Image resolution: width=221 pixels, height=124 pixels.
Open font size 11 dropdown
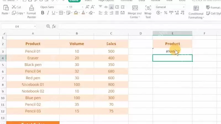[x=82, y=7]
